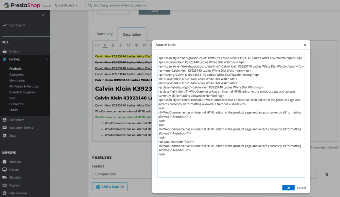Switch to the Description tab
Image resolution: width=340 pixels, height=197 pixels.
132,34
